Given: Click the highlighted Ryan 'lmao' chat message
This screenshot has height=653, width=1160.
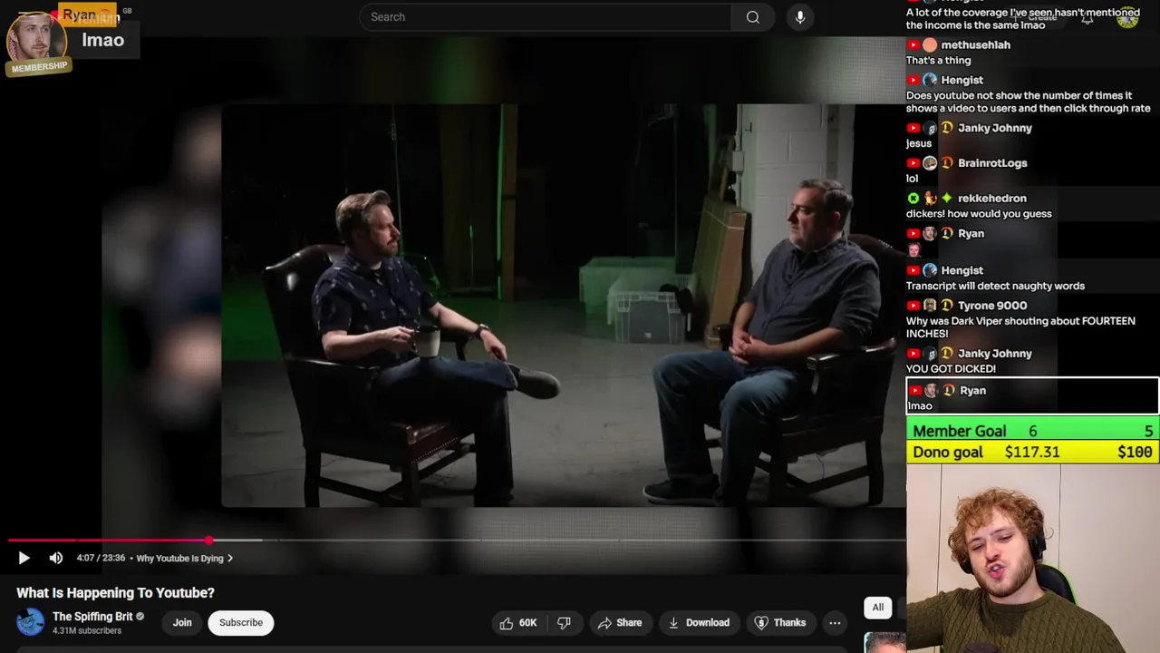Looking at the screenshot, I should 1032,397.
